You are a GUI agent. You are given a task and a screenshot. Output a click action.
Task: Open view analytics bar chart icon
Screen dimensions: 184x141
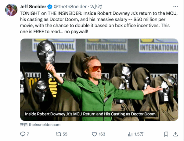(130, 134)
